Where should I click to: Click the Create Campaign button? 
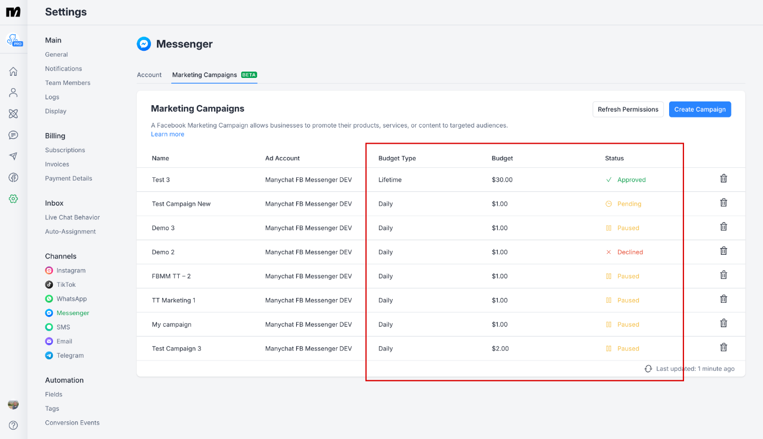700,109
